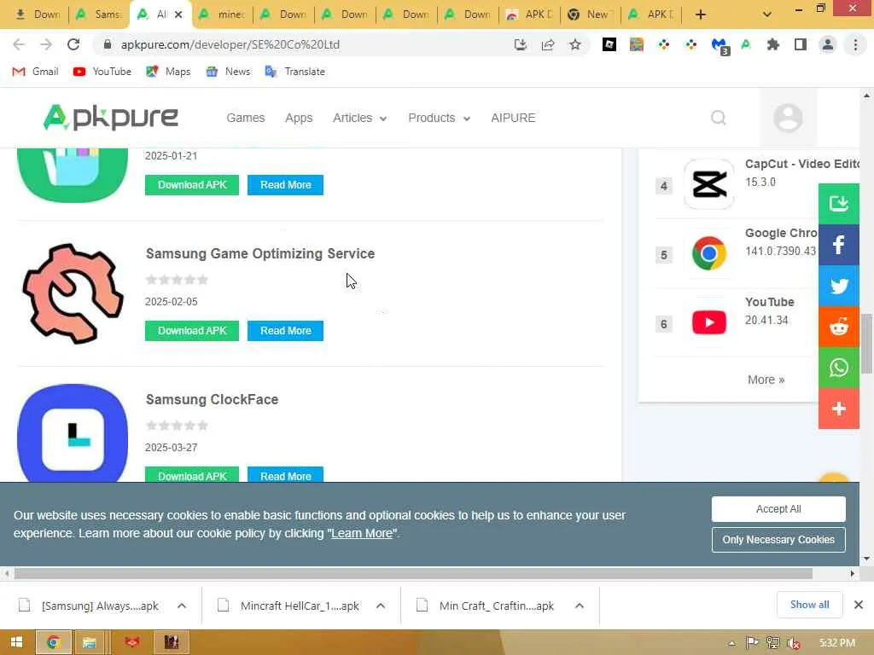874x655 pixels.
Task: Click the vertical page scrollbar thumb
Action: [866, 344]
